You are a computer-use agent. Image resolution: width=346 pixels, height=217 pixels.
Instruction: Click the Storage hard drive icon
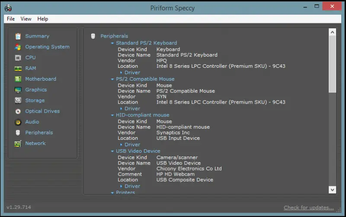tap(18, 101)
